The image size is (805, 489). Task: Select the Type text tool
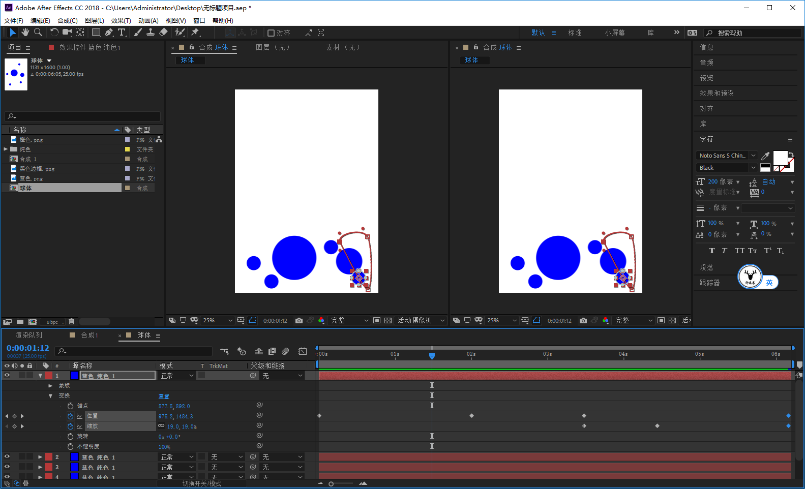pyautogui.click(x=122, y=32)
